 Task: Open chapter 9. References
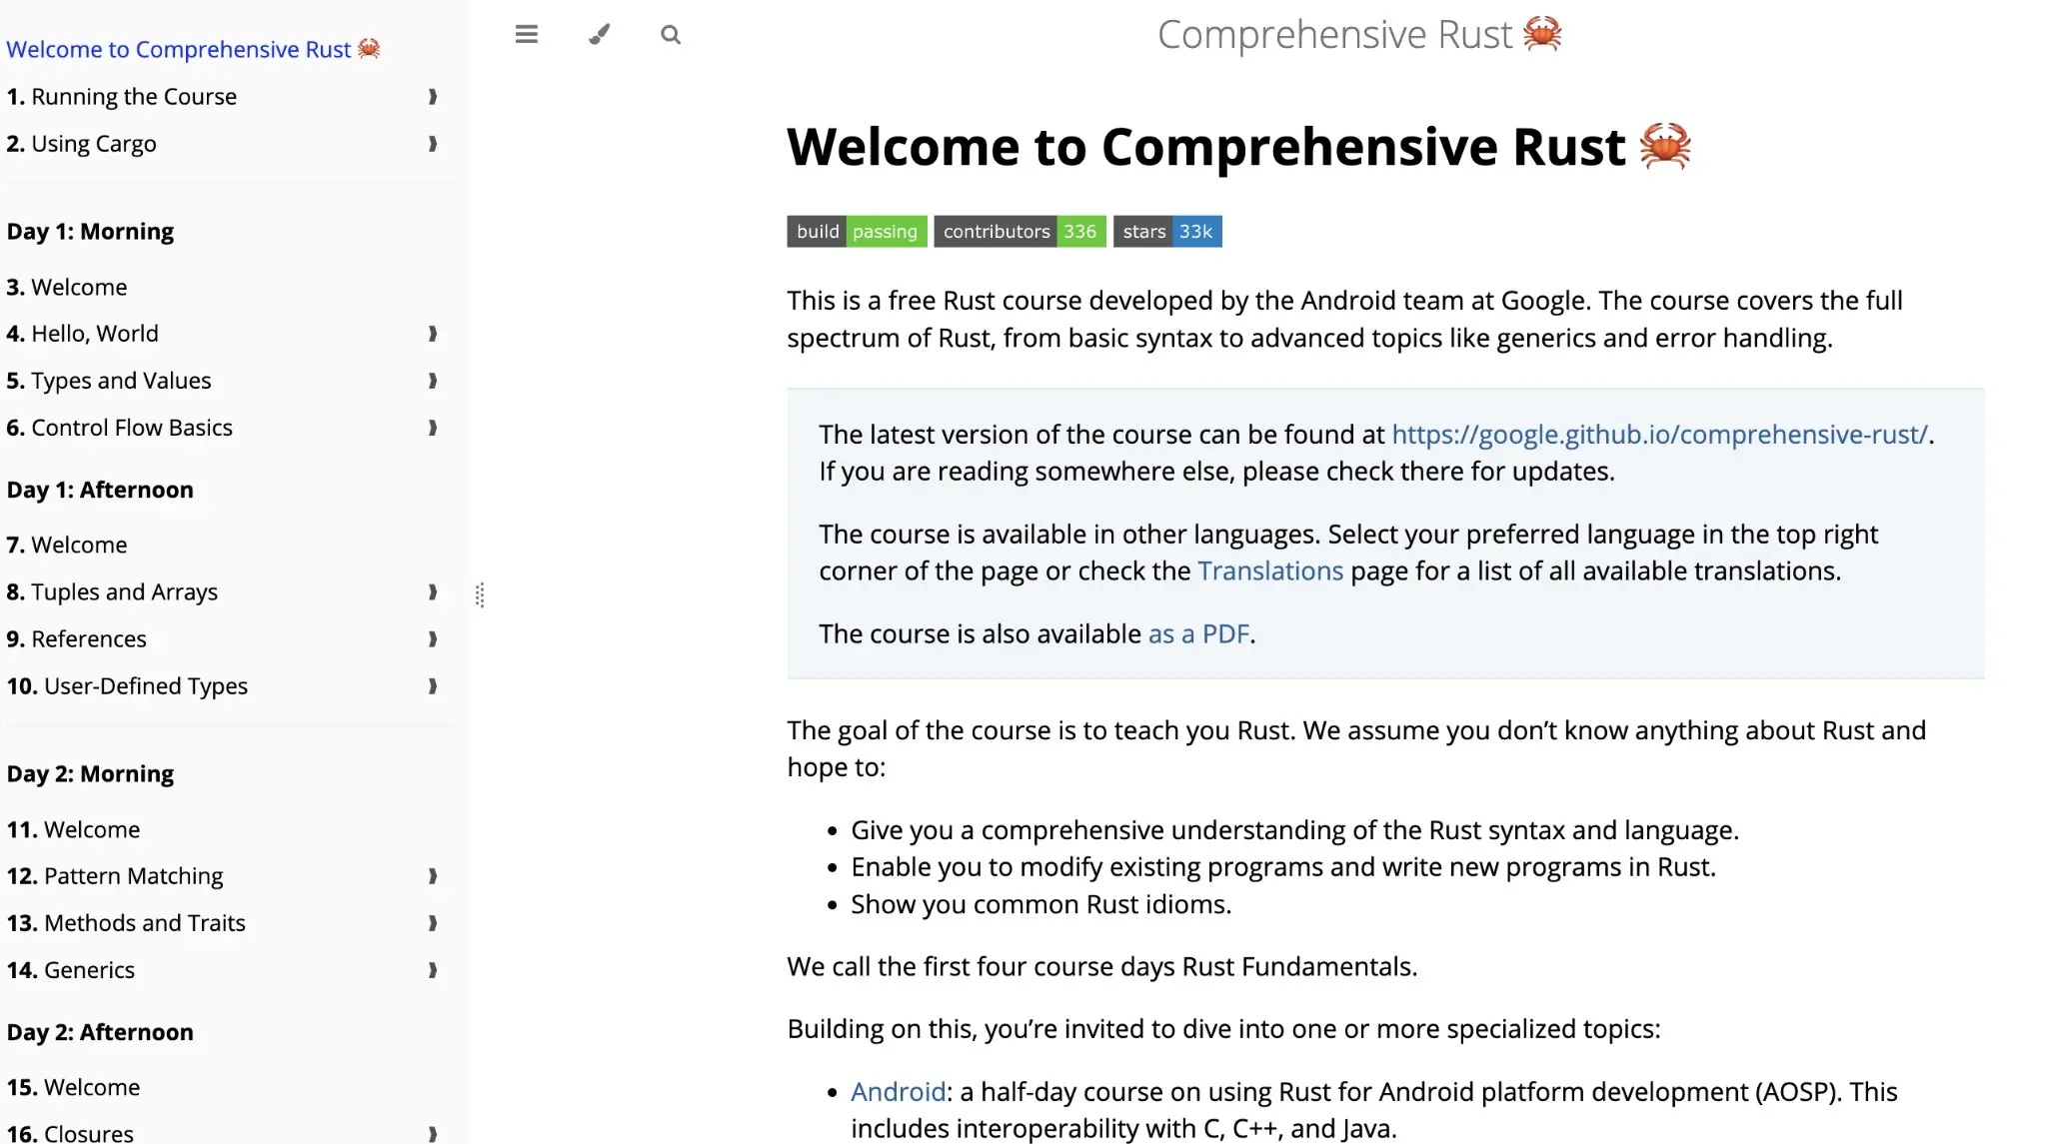pyautogui.click(x=77, y=639)
